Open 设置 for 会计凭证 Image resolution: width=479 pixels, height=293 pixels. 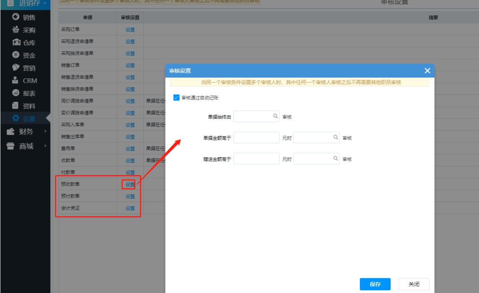point(130,208)
